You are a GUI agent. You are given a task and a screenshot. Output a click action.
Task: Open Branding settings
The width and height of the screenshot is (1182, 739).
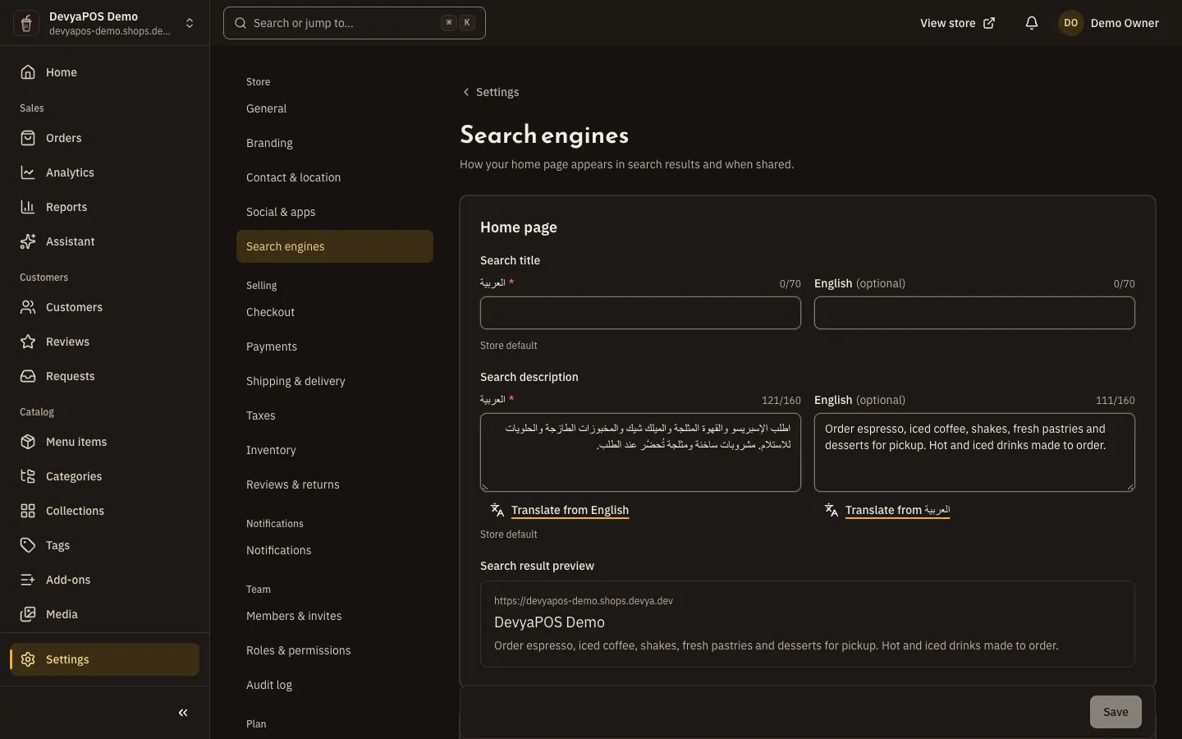[335, 143]
